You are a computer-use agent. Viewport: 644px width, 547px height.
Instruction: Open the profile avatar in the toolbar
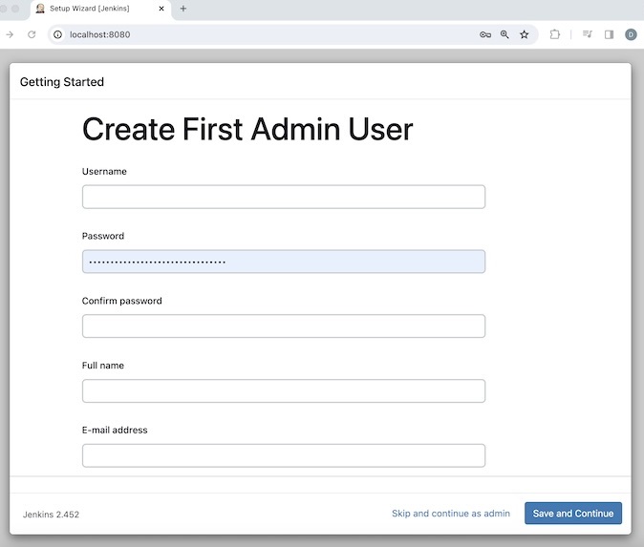pyautogui.click(x=631, y=34)
